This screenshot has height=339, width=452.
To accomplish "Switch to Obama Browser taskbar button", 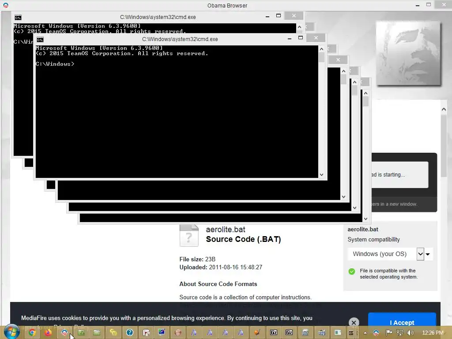I will pos(64,333).
